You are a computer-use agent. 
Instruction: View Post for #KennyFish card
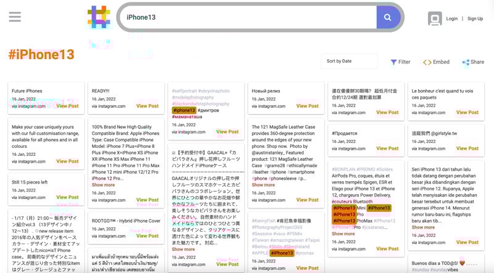pyautogui.click(x=308, y=268)
